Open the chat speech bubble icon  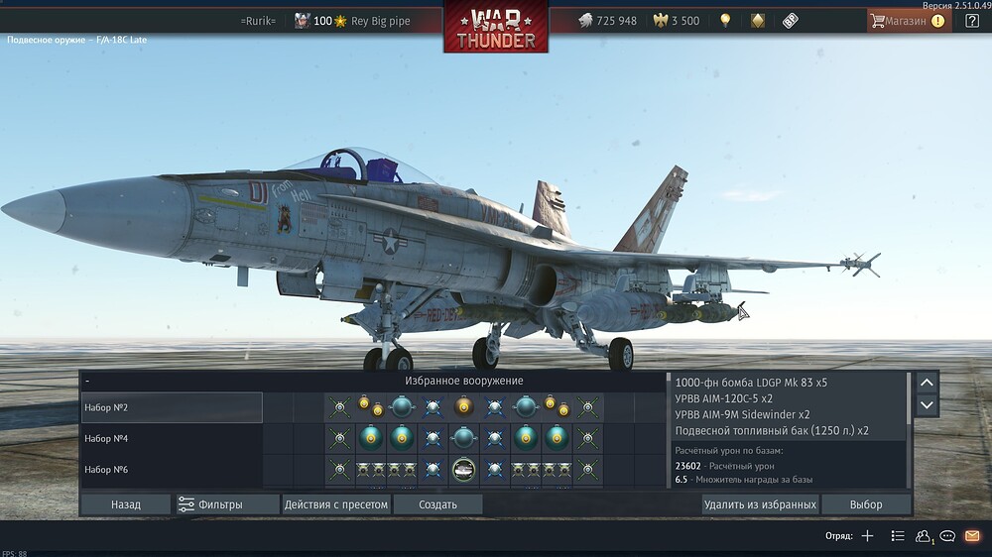click(x=947, y=536)
